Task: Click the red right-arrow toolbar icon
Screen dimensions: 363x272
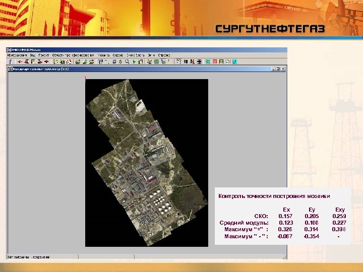Action: coord(46,62)
